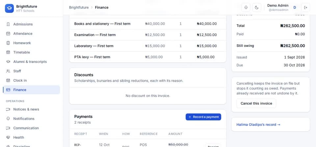Click PTA levy — First term row
316x147 pixels.
[147, 57]
